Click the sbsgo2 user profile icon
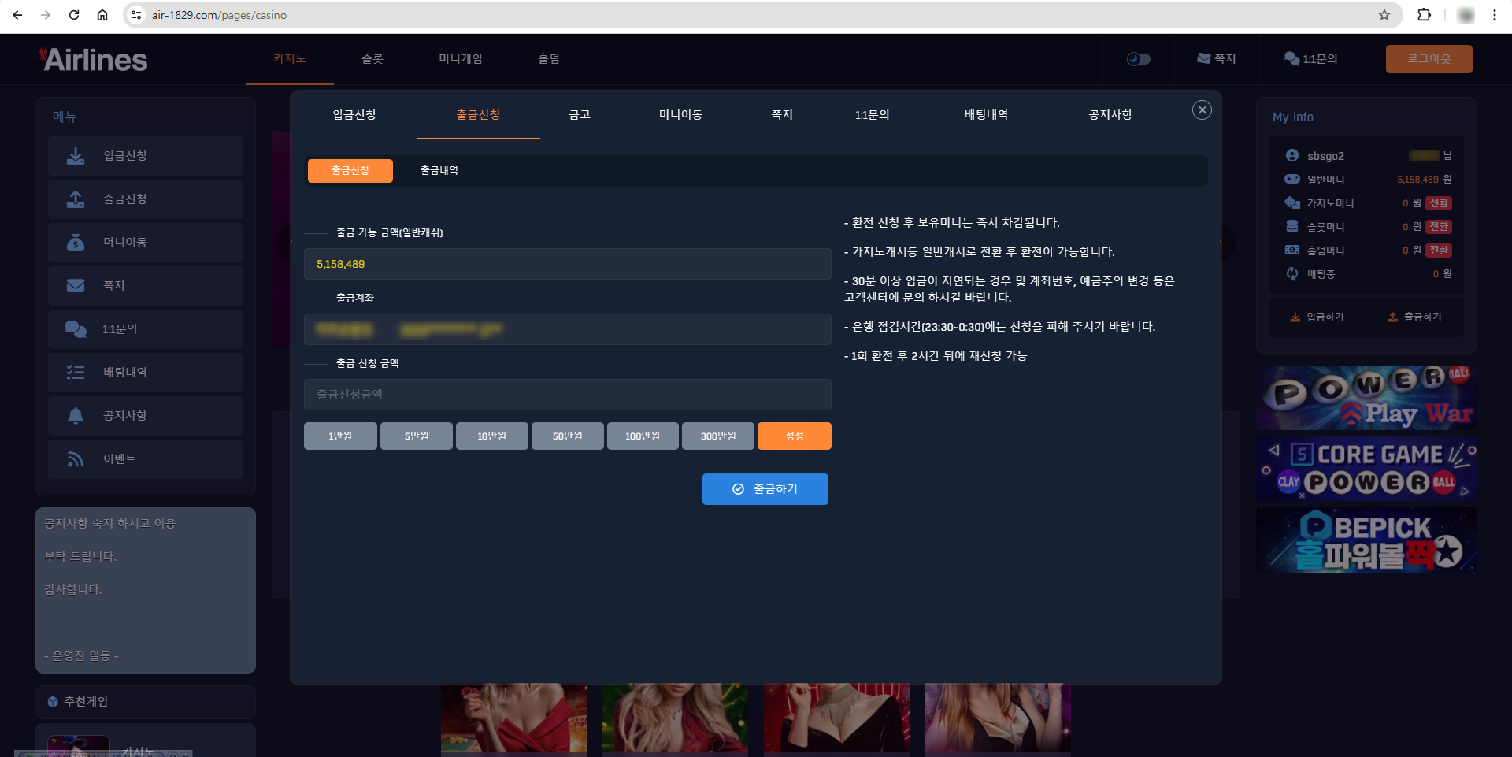 [1292, 155]
